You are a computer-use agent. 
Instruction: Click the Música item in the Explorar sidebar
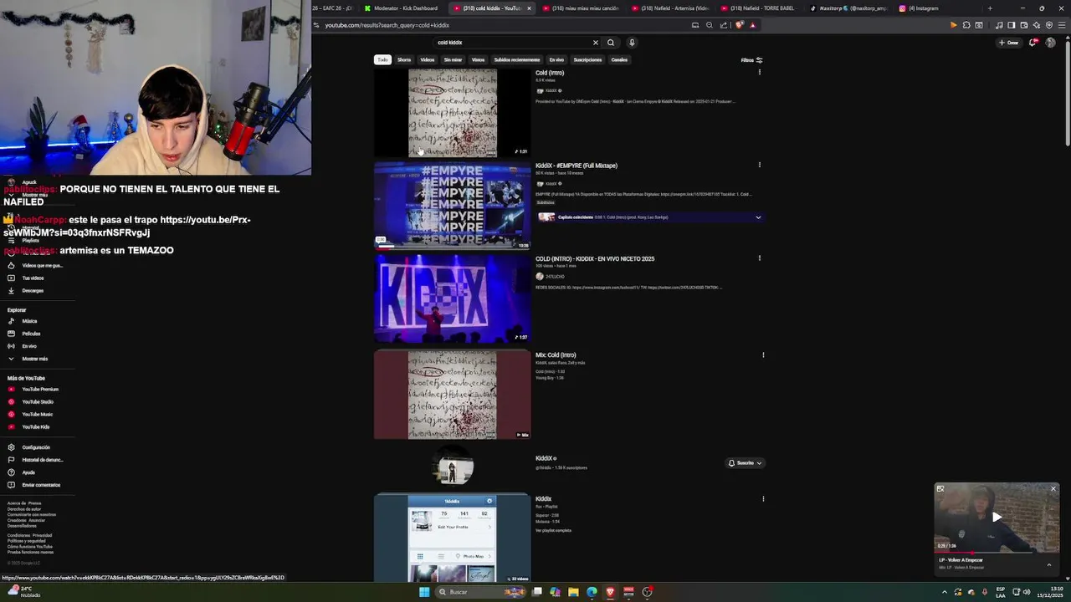pyautogui.click(x=29, y=321)
